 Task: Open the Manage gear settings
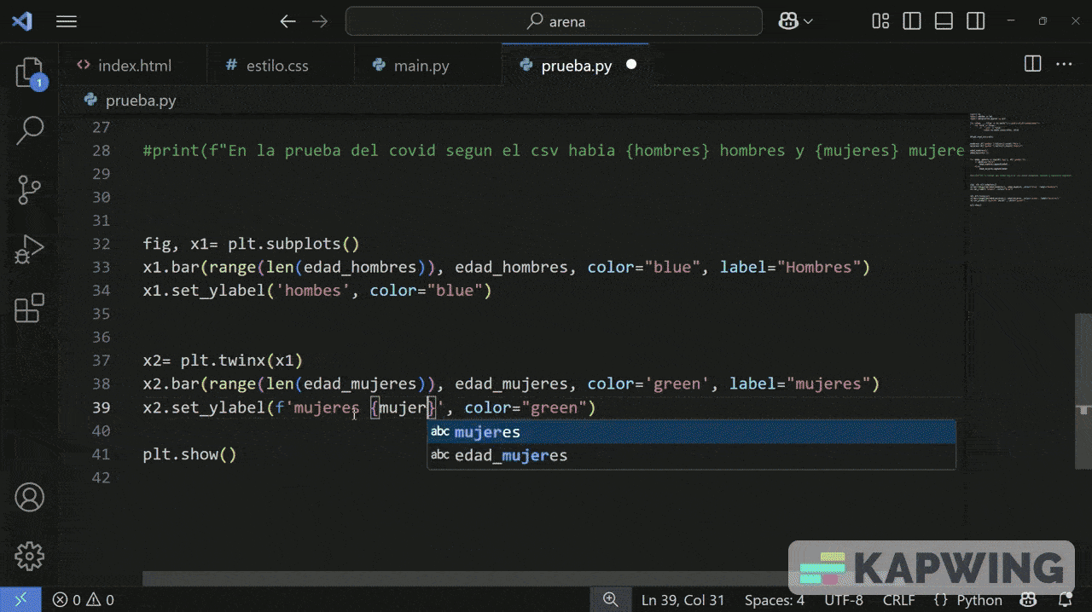pos(29,556)
